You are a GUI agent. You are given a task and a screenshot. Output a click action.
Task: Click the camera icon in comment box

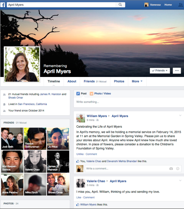(171, 169)
